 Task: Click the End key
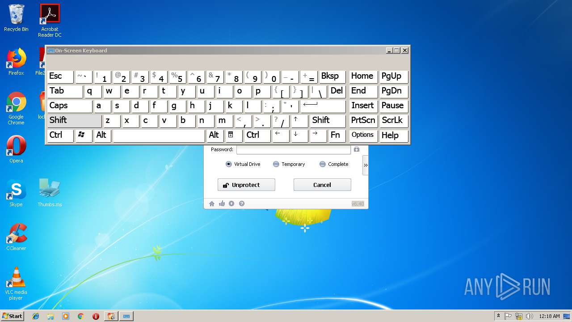point(363,91)
